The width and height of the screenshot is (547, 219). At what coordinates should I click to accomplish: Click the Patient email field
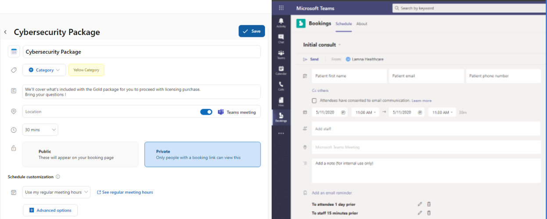[427, 76]
